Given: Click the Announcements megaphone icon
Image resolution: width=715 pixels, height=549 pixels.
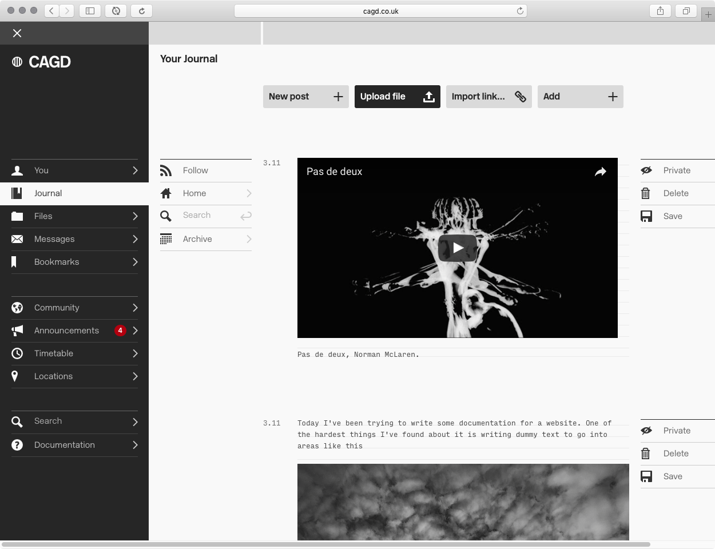Looking at the screenshot, I should click(17, 331).
